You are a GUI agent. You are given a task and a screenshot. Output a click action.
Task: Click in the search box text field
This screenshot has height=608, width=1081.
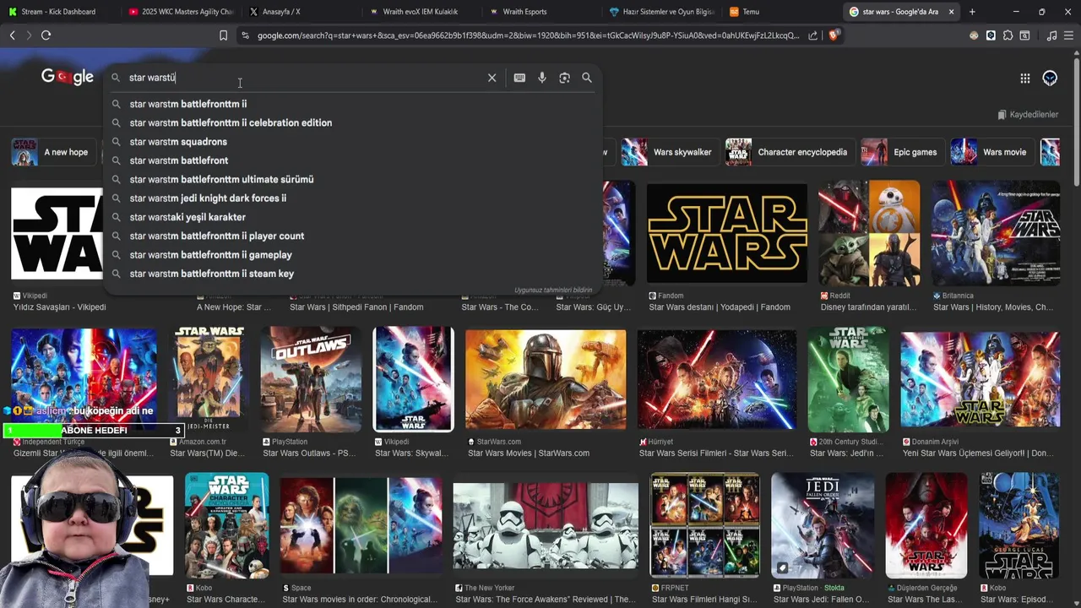pos(304,78)
